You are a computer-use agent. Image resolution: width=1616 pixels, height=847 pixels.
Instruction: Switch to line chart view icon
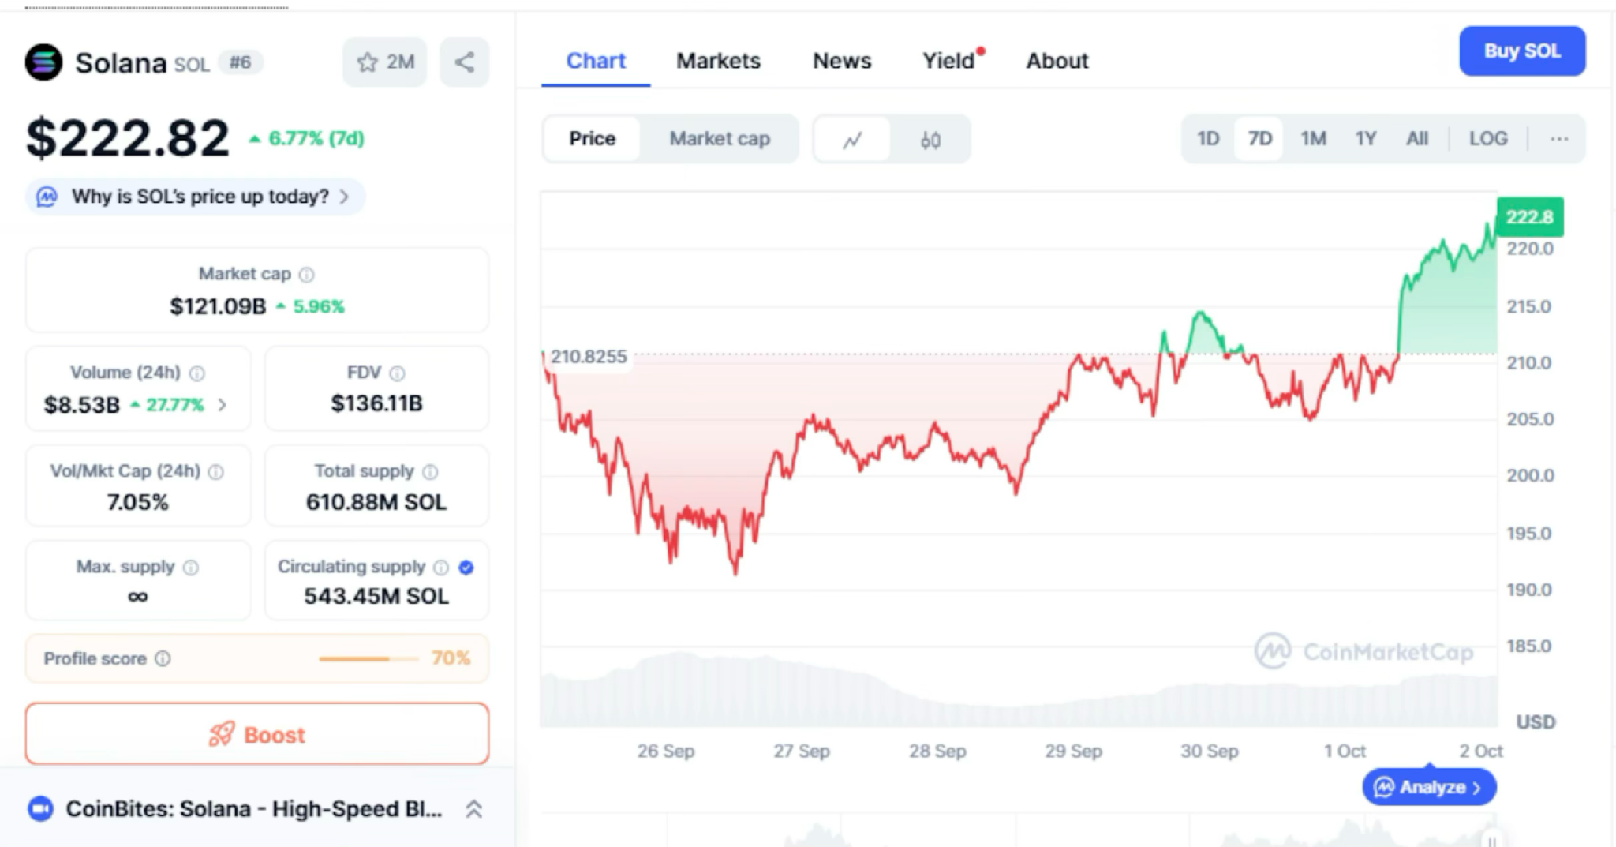pyautogui.click(x=852, y=141)
